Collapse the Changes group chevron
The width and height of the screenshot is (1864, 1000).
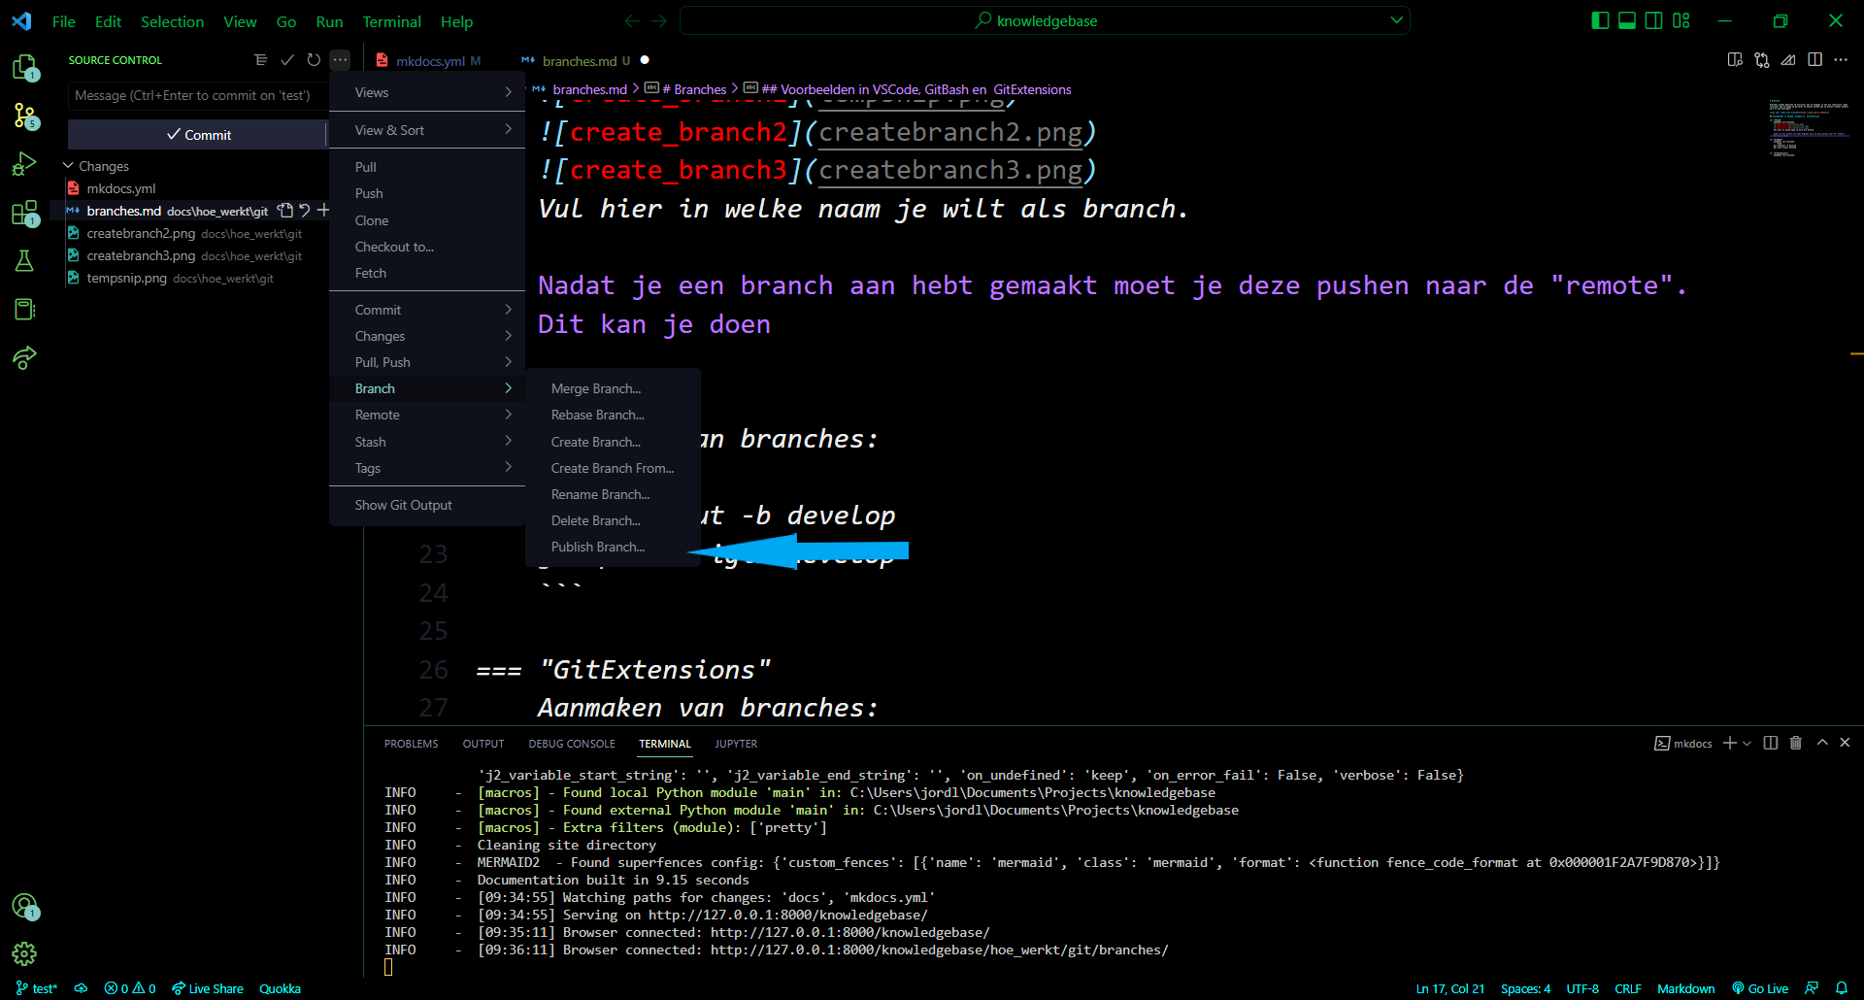pos(68,166)
